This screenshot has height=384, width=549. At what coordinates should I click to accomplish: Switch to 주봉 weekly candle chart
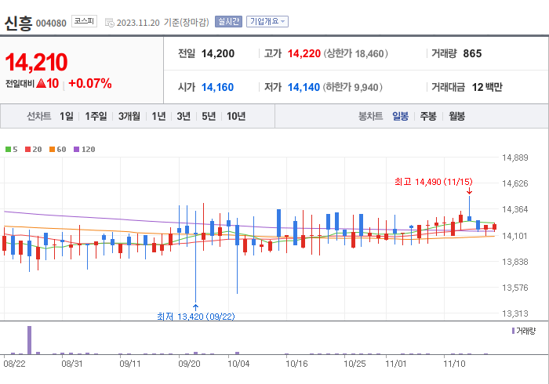tap(428, 116)
